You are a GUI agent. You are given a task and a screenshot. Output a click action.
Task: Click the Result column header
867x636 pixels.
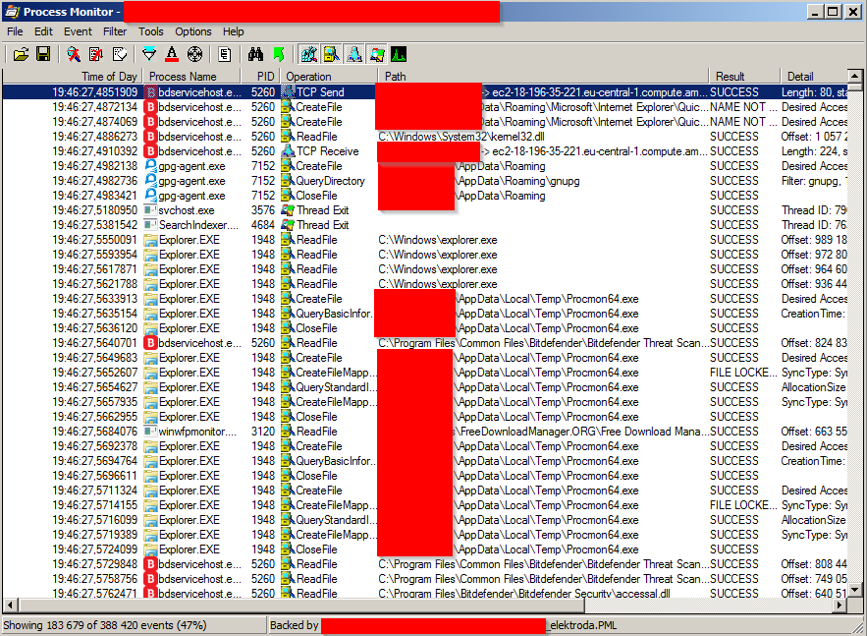pos(744,77)
